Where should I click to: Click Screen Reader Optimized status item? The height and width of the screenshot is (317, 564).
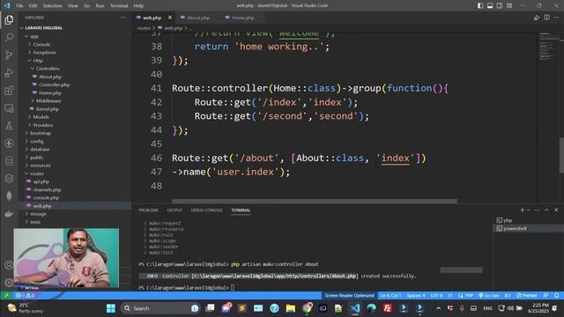pos(349,296)
